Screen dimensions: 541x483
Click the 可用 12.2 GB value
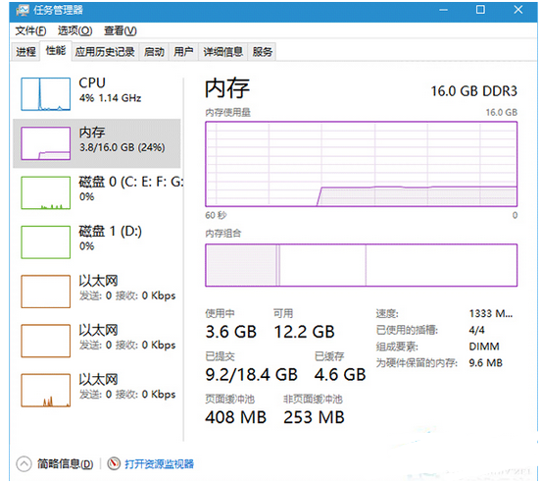click(x=304, y=332)
